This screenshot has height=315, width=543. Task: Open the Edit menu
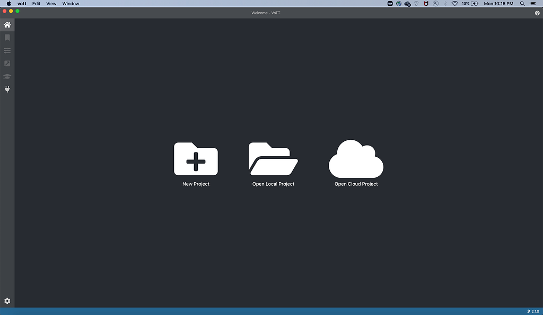coord(36,4)
